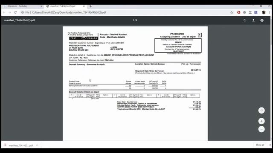Click the page indicator 1 / 3
This screenshot has height=153, width=273.
(135, 20)
